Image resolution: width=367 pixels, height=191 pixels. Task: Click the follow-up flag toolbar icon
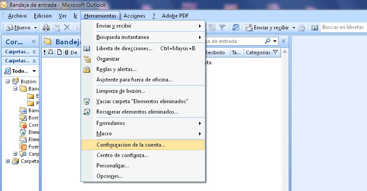pyautogui.click(x=222, y=28)
